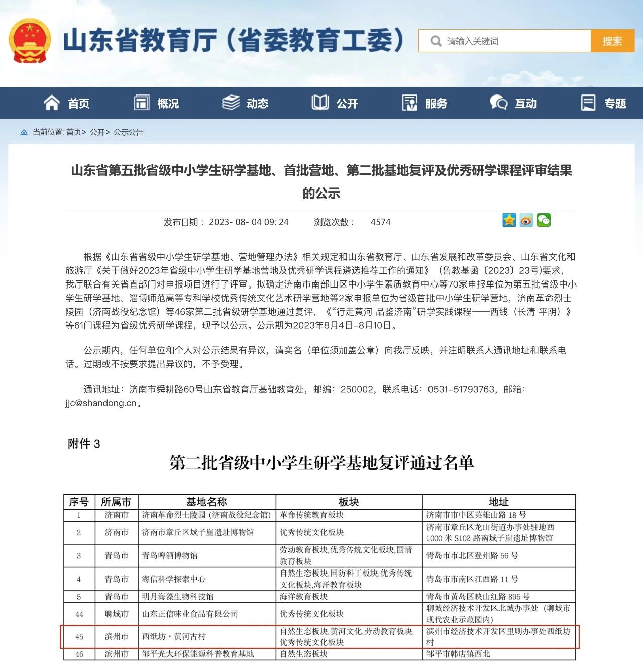
Task: Click the house icon in navigation bar
Action: click(52, 103)
